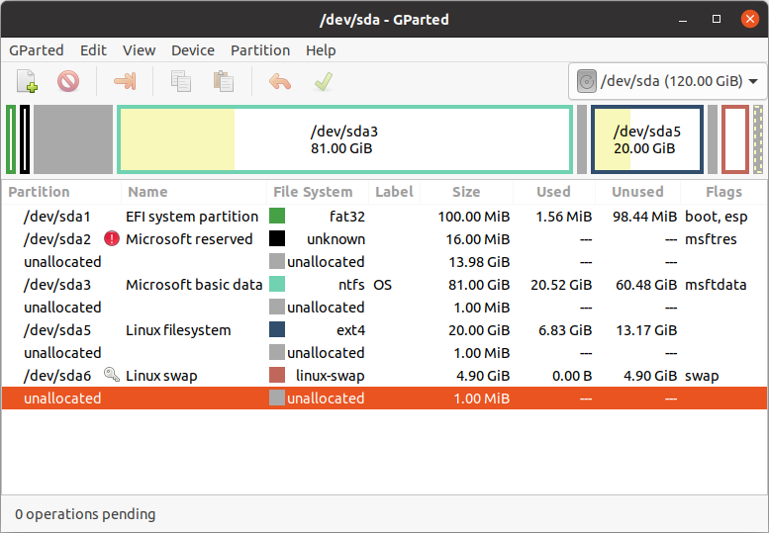Select the red linux-swap block in disk map

pyautogui.click(x=735, y=139)
